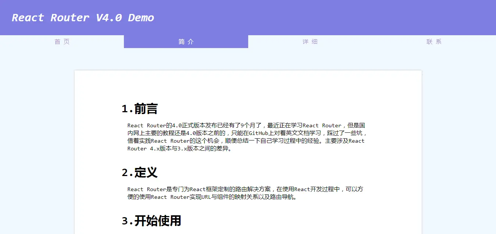Click the React Router V4.0 Demo title
496x234 pixels.
pos(83,18)
